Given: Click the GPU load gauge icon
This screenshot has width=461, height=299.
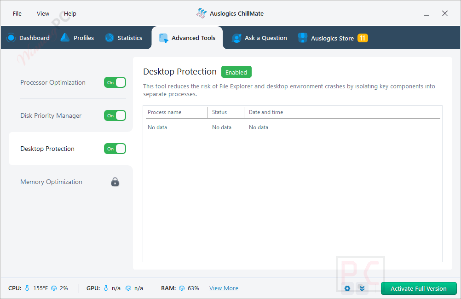Looking at the screenshot, I should [x=128, y=288].
